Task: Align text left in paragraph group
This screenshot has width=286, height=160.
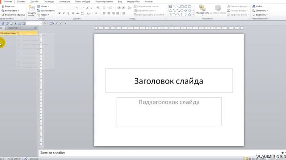Action: pos(104,13)
